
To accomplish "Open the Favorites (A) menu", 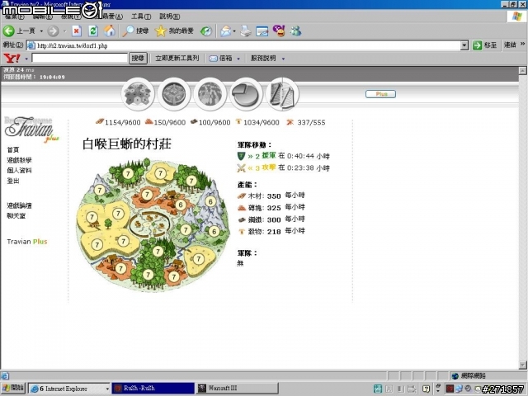I will pyautogui.click(x=113, y=16).
